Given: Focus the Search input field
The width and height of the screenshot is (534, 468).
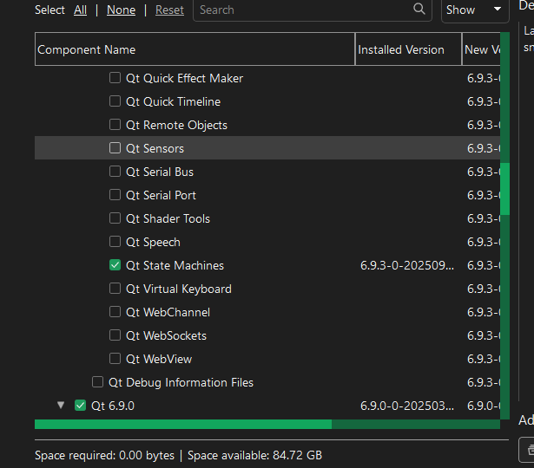Looking at the screenshot, I should point(300,10).
